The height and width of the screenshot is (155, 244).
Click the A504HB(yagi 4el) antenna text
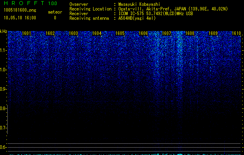137,18
